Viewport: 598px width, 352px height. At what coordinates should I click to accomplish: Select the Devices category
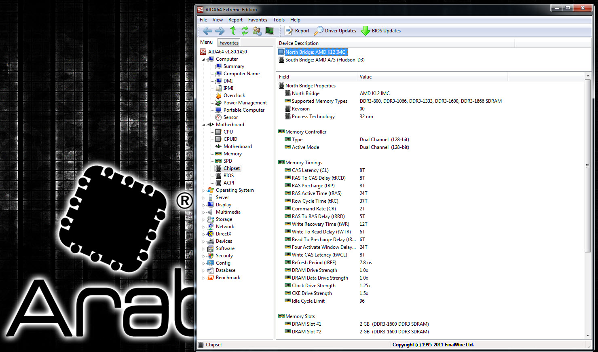(x=224, y=241)
